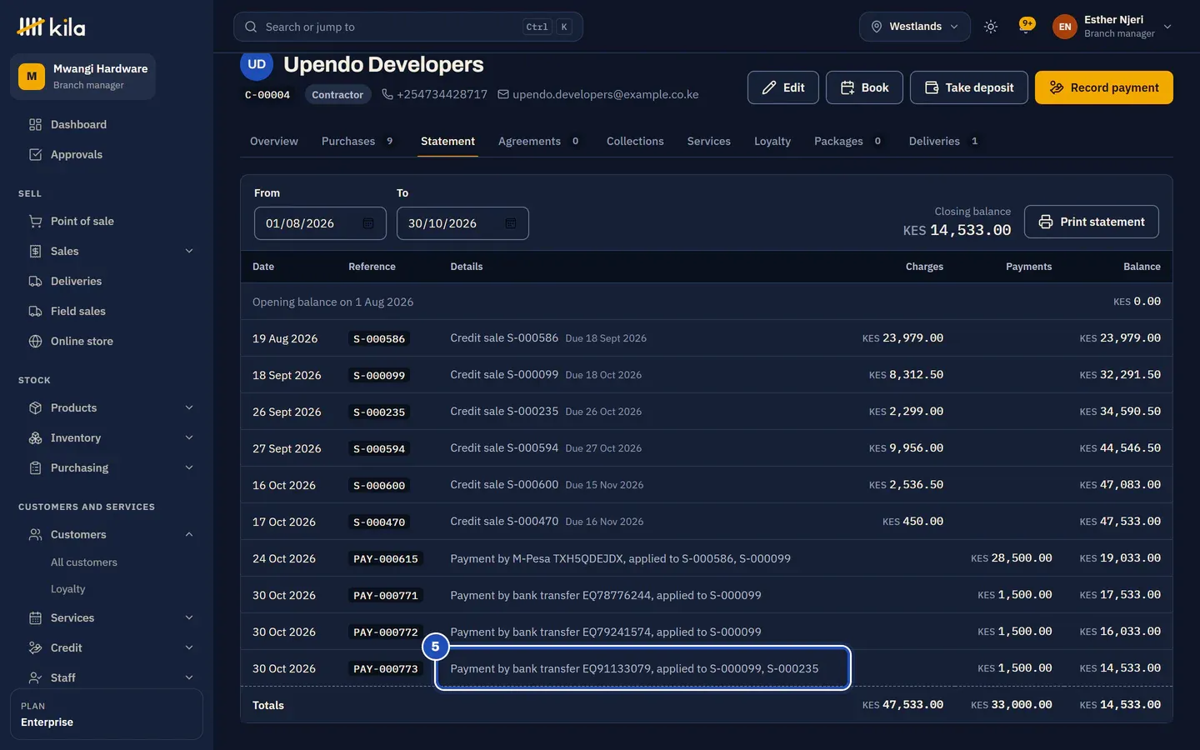Viewport: 1200px width, 750px height.
Task: Open Point of sale cart icon
Action: tap(35, 221)
